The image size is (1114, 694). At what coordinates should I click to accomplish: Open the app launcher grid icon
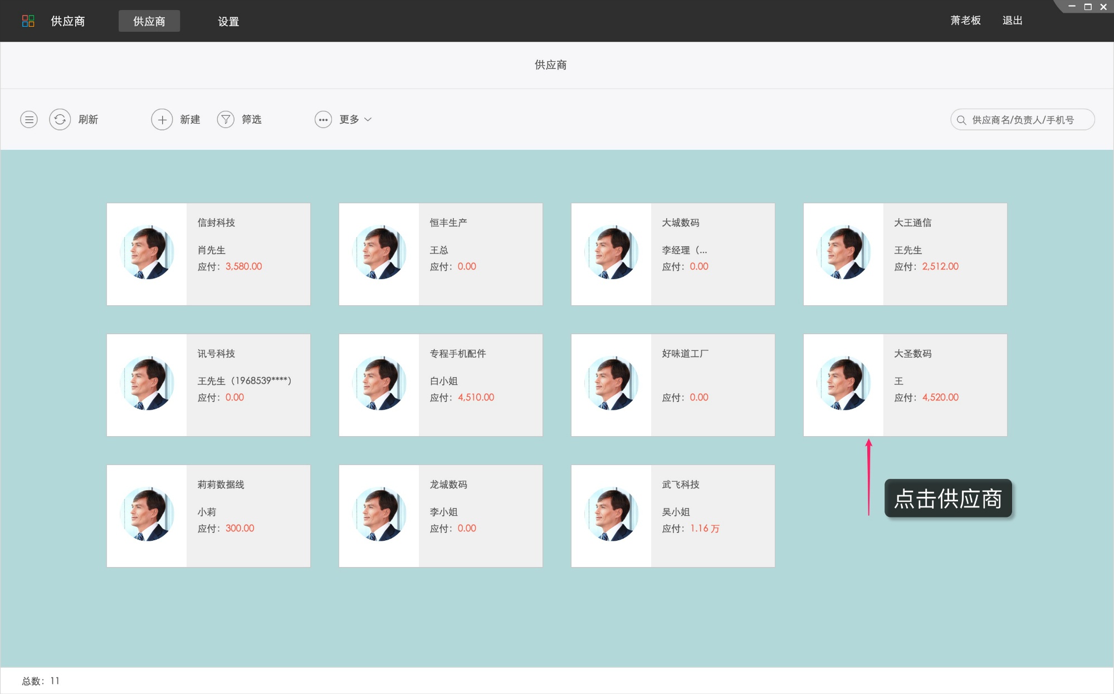pyautogui.click(x=29, y=21)
